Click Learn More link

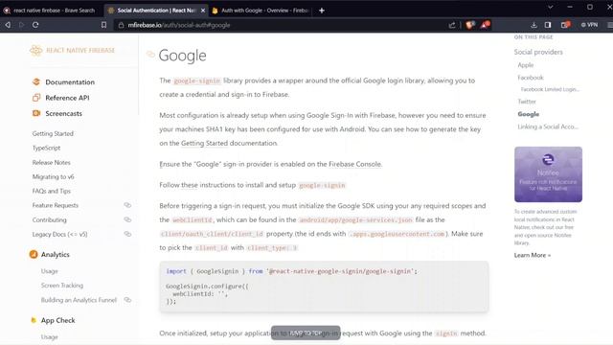tap(533, 255)
